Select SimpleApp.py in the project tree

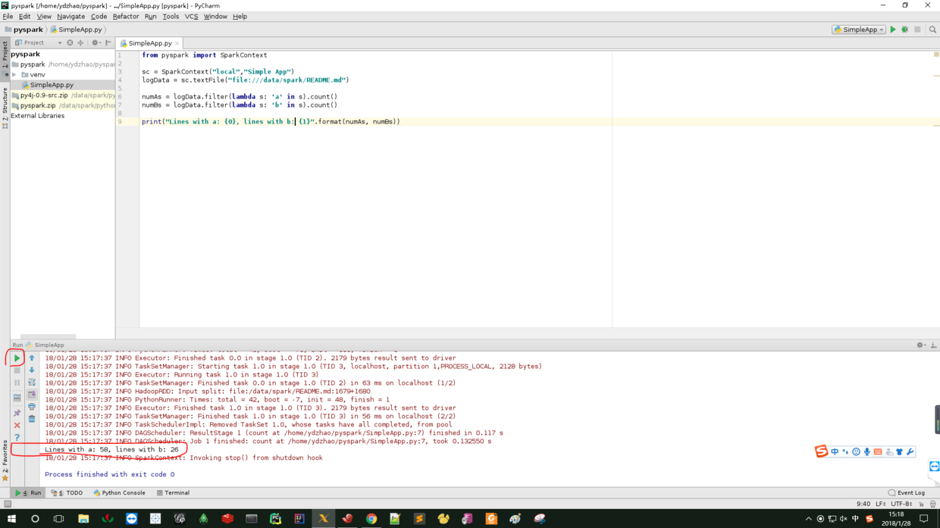52,85
